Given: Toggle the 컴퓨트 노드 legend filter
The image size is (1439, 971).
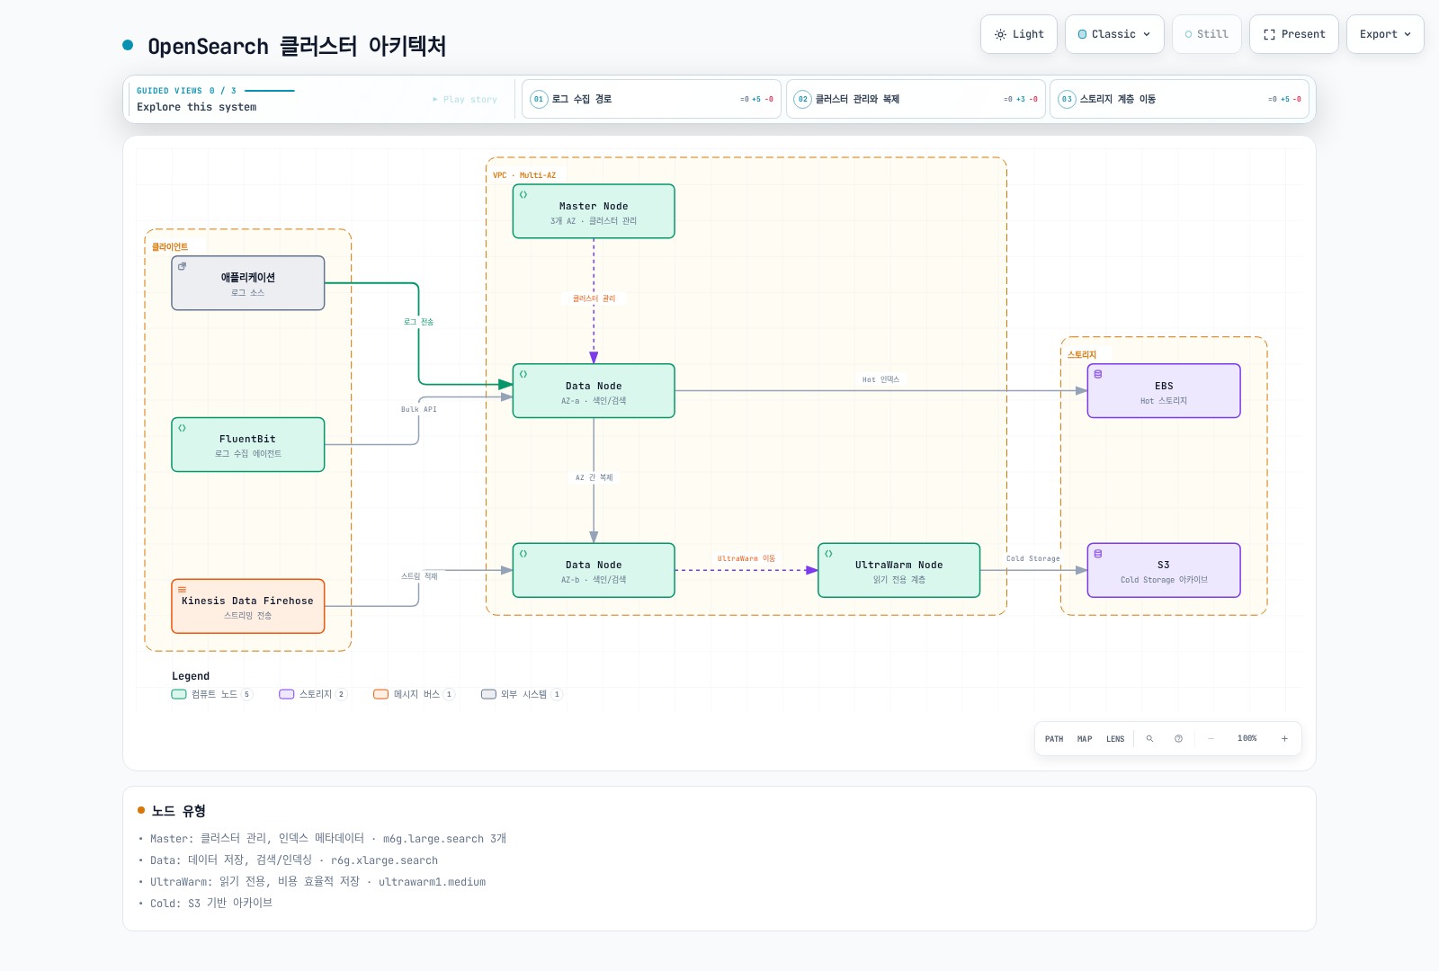Looking at the screenshot, I should coord(212,694).
